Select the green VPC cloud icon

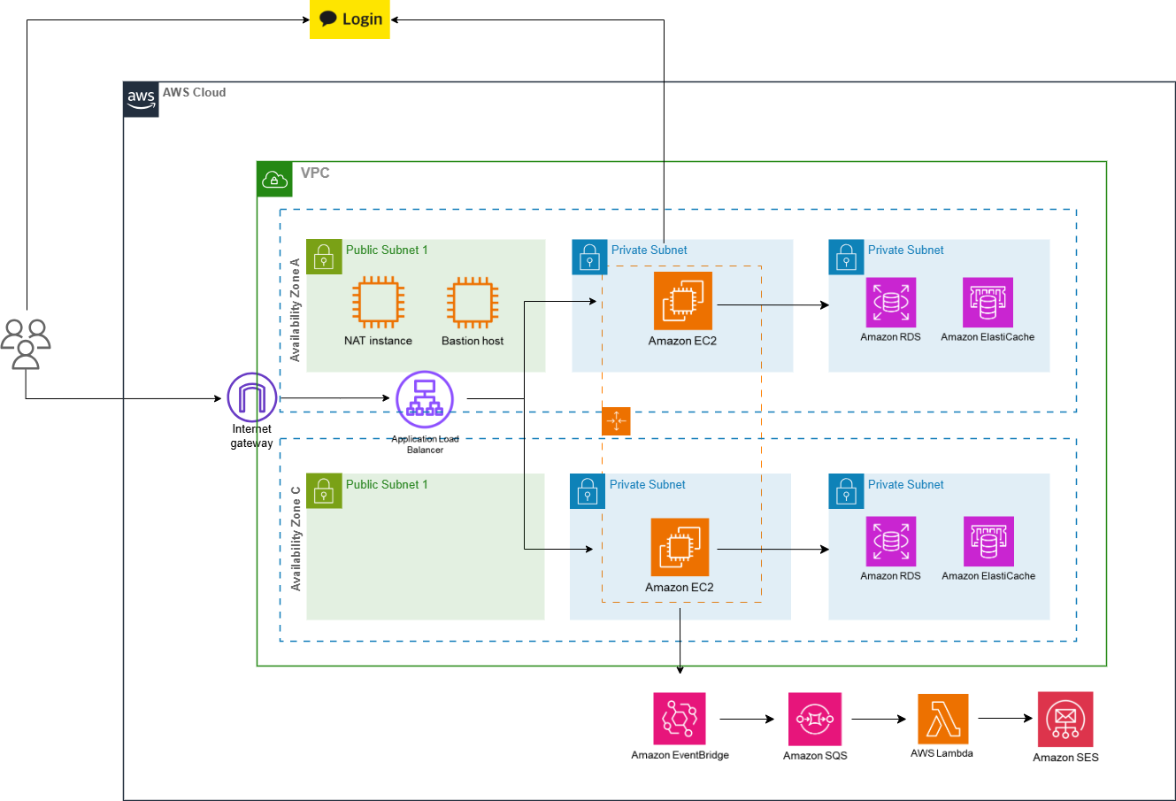point(274,179)
